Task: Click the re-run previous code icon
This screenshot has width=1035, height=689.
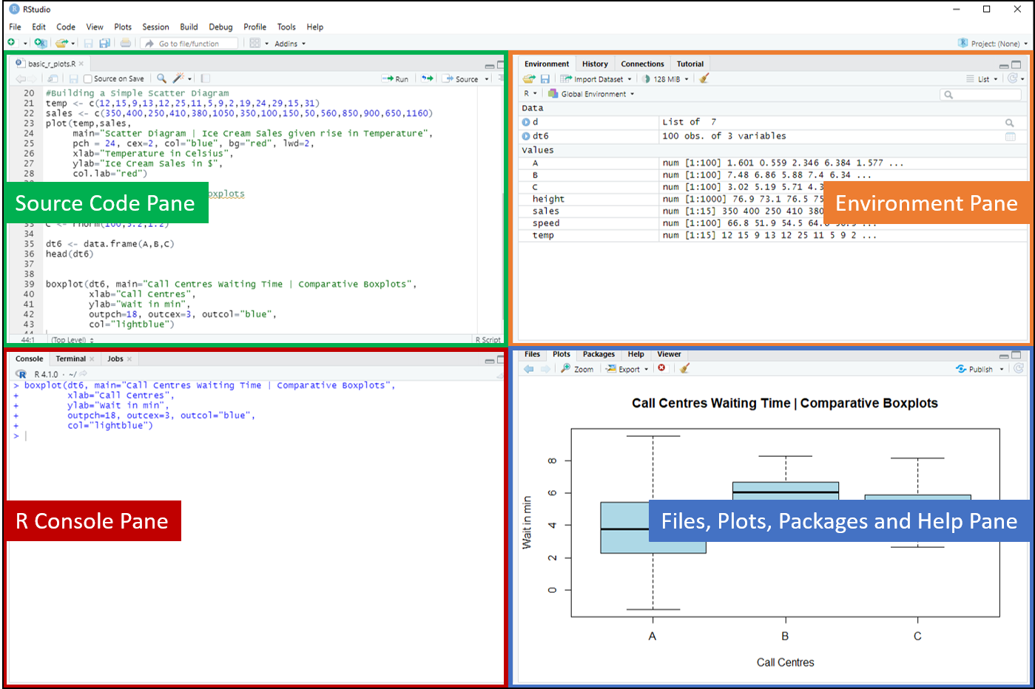Action: (427, 78)
